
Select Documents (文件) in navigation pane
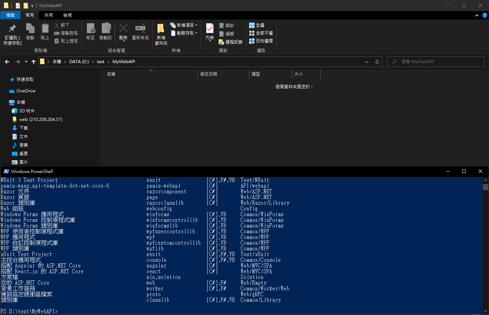pyautogui.click(x=20, y=137)
